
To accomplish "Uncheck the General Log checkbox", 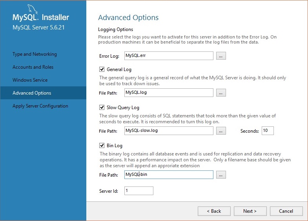I will pos(102,69).
